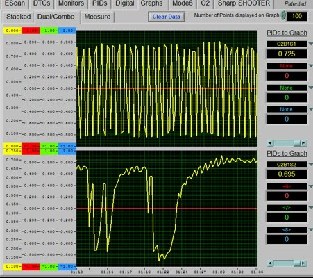Click the upper PID scrollbar thumb
Screen dimensions: 313x278
pos(297,143)
